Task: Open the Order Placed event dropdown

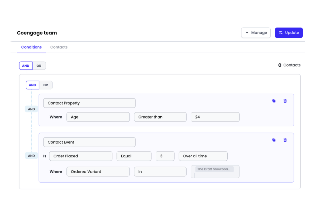Action: (x=81, y=156)
